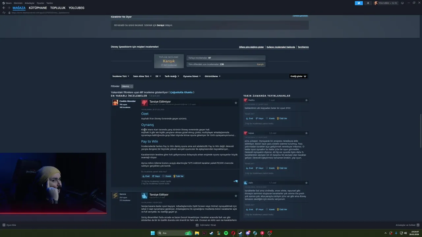Select the TAMAMI reviews tab
The height and width of the screenshot is (237, 422).
[154, 96]
